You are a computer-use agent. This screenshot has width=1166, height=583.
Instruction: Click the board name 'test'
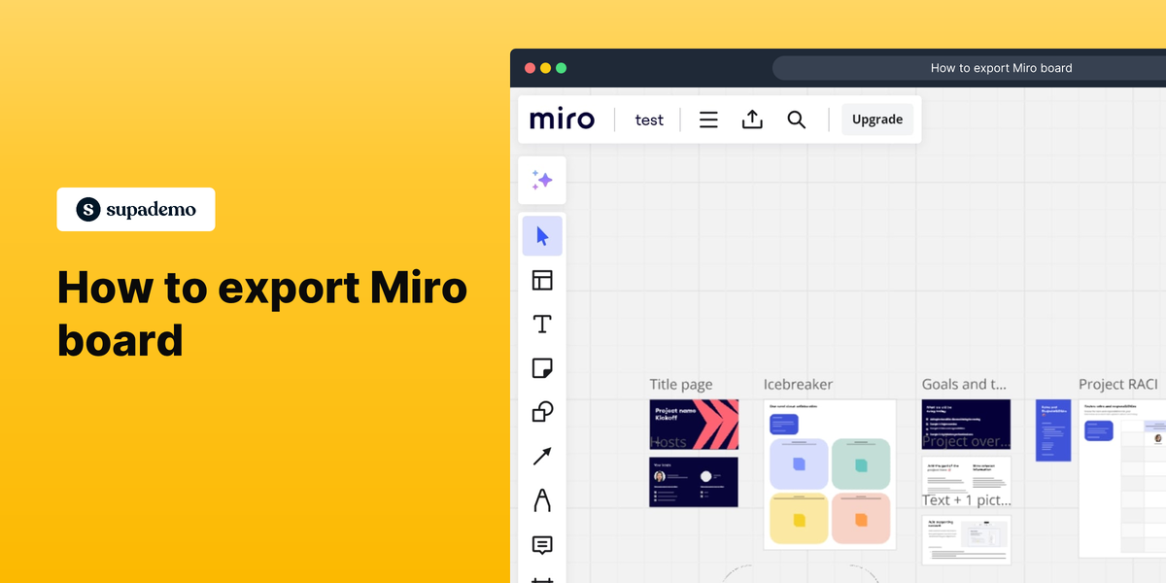[649, 120]
